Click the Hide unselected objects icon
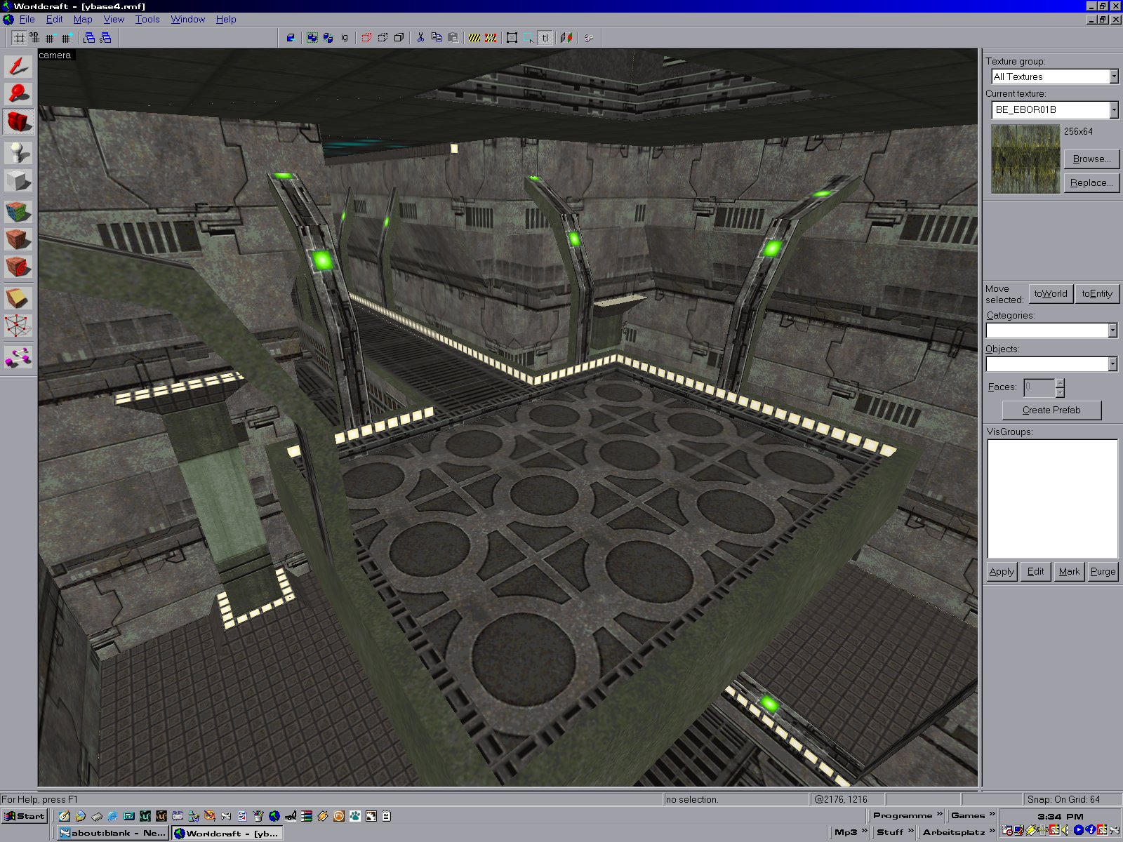The height and width of the screenshot is (842, 1123). click(383, 38)
